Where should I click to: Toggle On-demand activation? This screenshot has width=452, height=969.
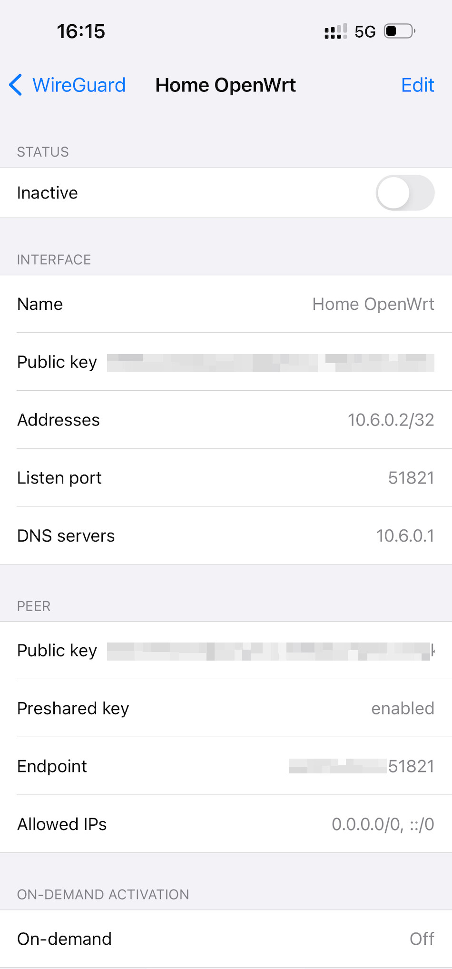pyautogui.click(x=226, y=938)
